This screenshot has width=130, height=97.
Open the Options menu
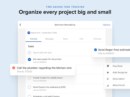[x=107, y=25]
